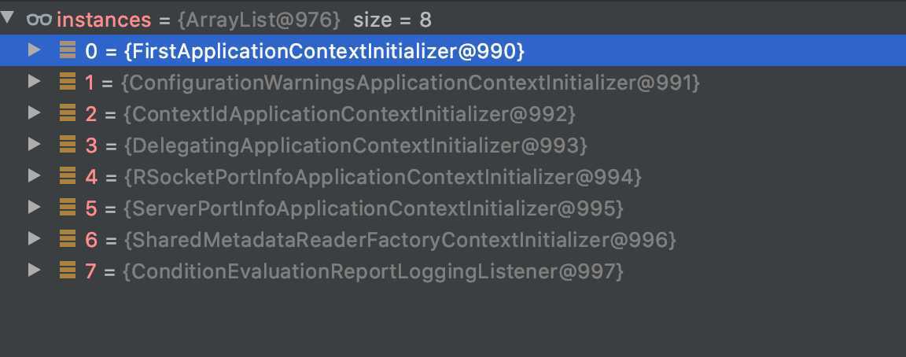Select the RSocketPortInfoApplicationContextInitializer@994 row
The image size is (906, 357).
[x=453, y=176]
